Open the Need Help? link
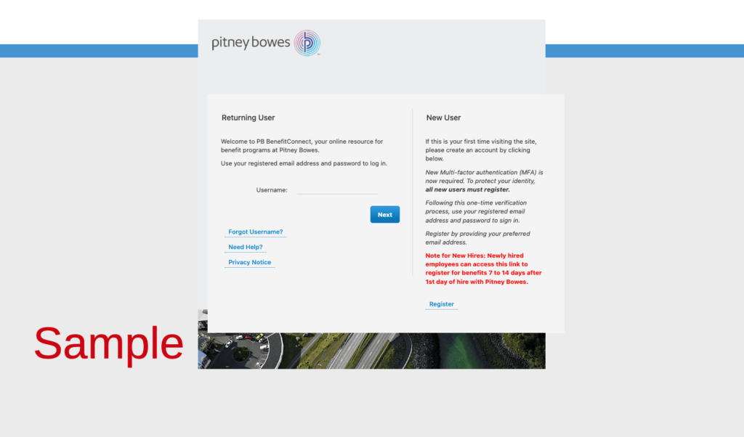 246,247
